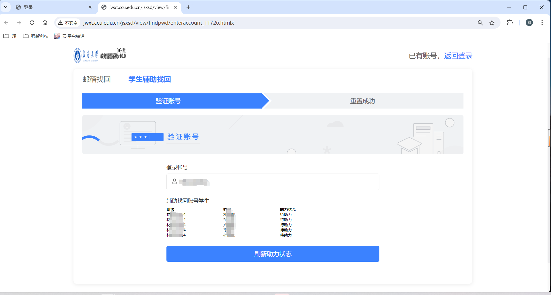551x295 pixels.
Task: Open the Chrome three-dot menu
Action: [542, 23]
